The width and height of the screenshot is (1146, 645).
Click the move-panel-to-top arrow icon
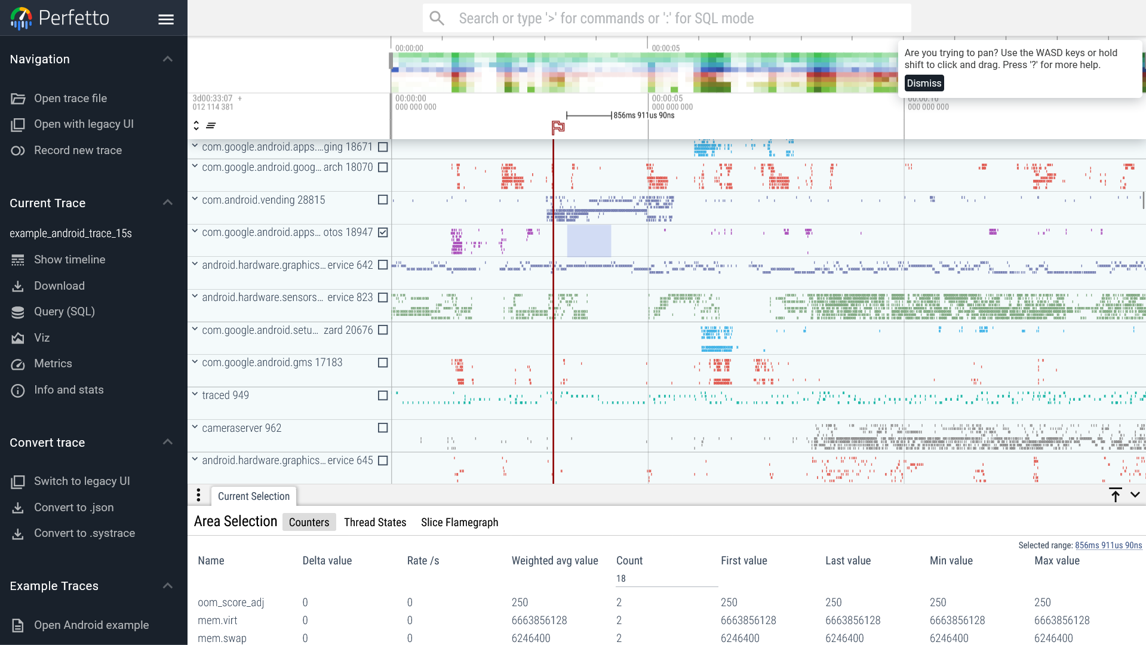[x=1115, y=495]
